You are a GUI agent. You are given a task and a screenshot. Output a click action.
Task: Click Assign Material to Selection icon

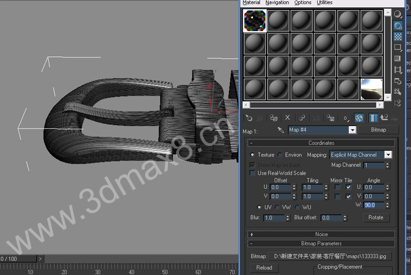pyautogui.click(x=274, y=118)
